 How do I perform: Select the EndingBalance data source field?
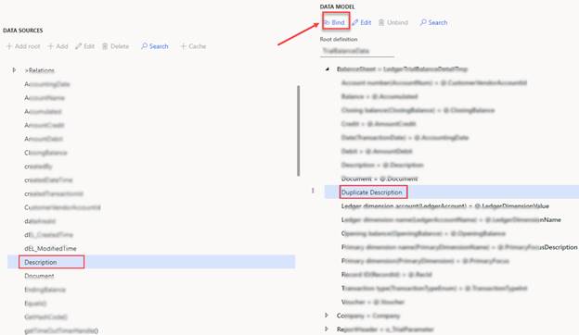(45, 290)
